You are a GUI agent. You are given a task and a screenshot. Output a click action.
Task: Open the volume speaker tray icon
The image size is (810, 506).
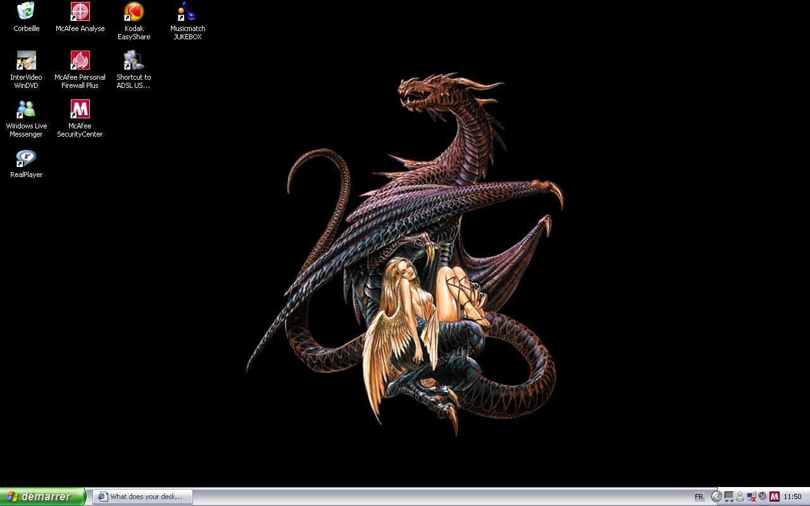click(762, 497)
